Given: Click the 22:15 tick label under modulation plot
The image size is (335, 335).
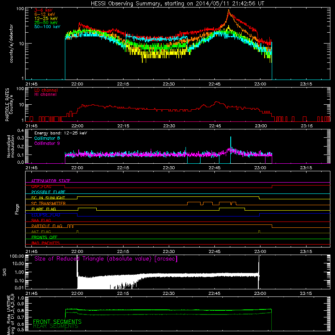Looking at the screenshot, I should tap(123, 168).
